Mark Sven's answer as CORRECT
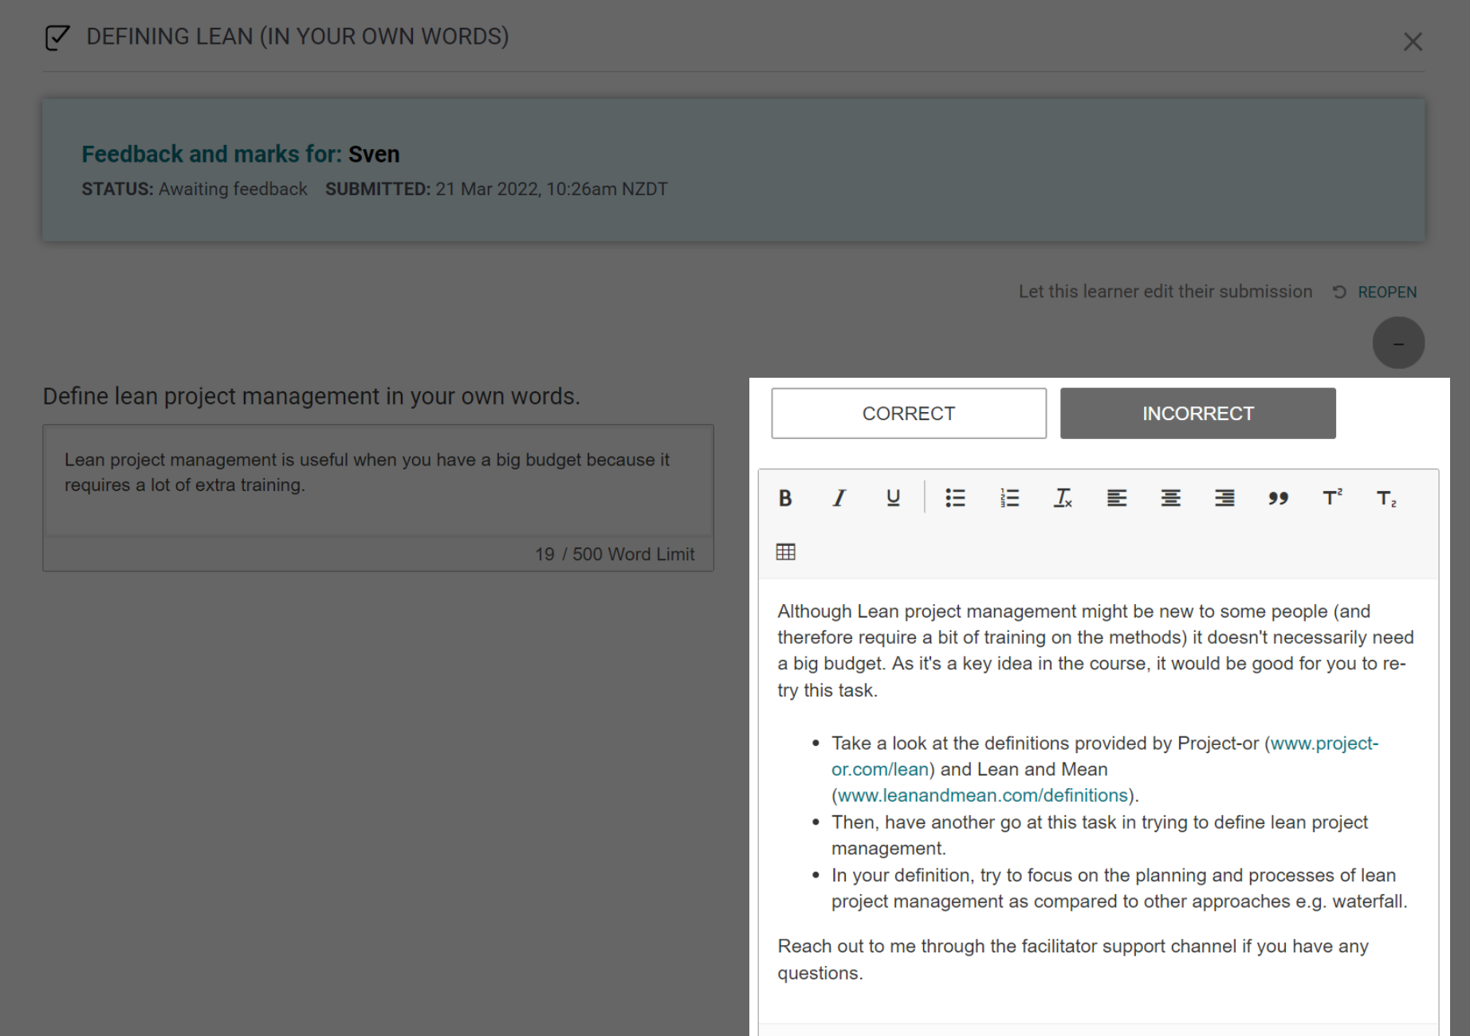 click(x=909, y=414)
